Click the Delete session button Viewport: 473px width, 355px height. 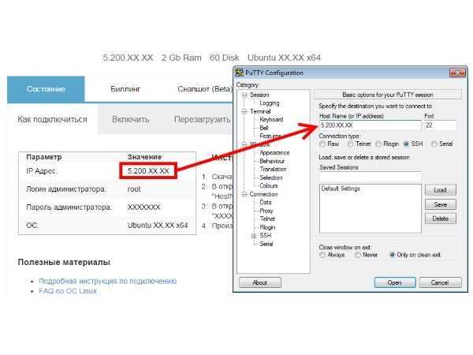(x=441, y=219)
